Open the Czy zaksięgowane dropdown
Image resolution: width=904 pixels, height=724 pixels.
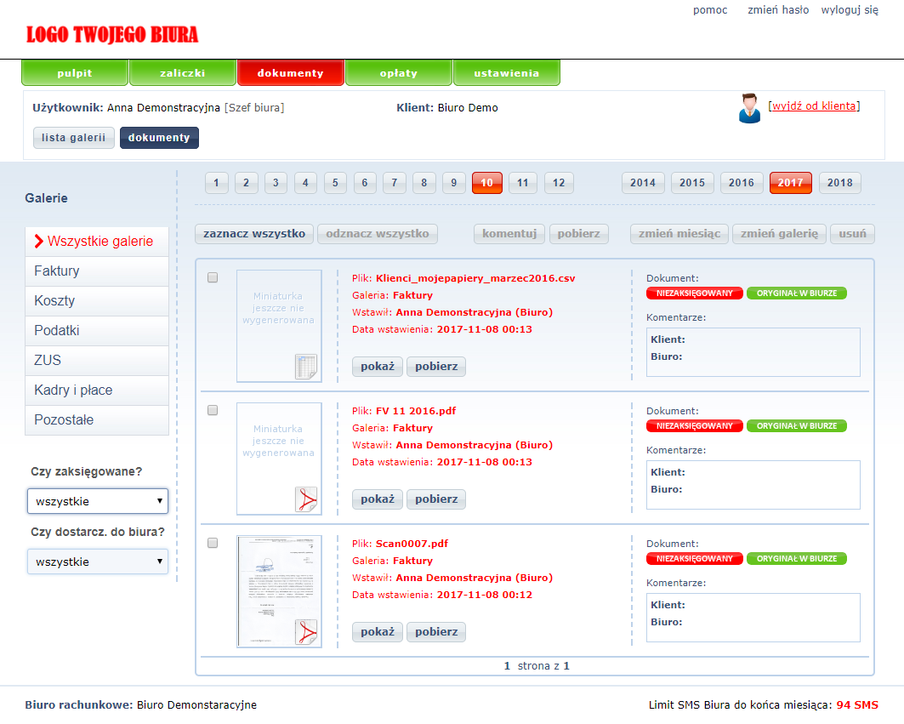tap(98, 501)
